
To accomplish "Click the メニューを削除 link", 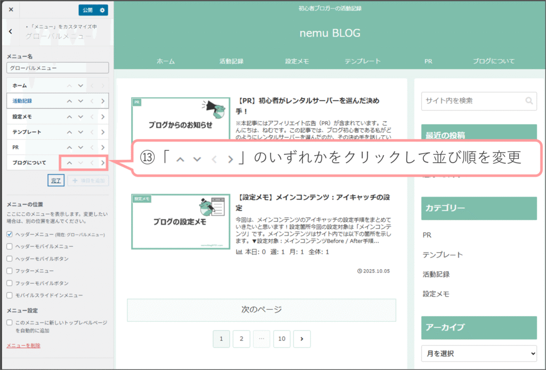I will [x=23, y=345].
